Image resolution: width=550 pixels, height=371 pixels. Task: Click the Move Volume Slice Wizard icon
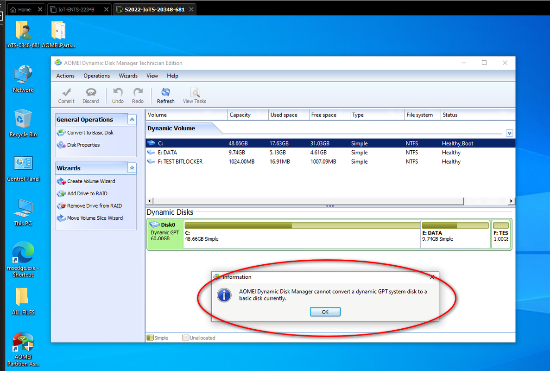point(61,218)
